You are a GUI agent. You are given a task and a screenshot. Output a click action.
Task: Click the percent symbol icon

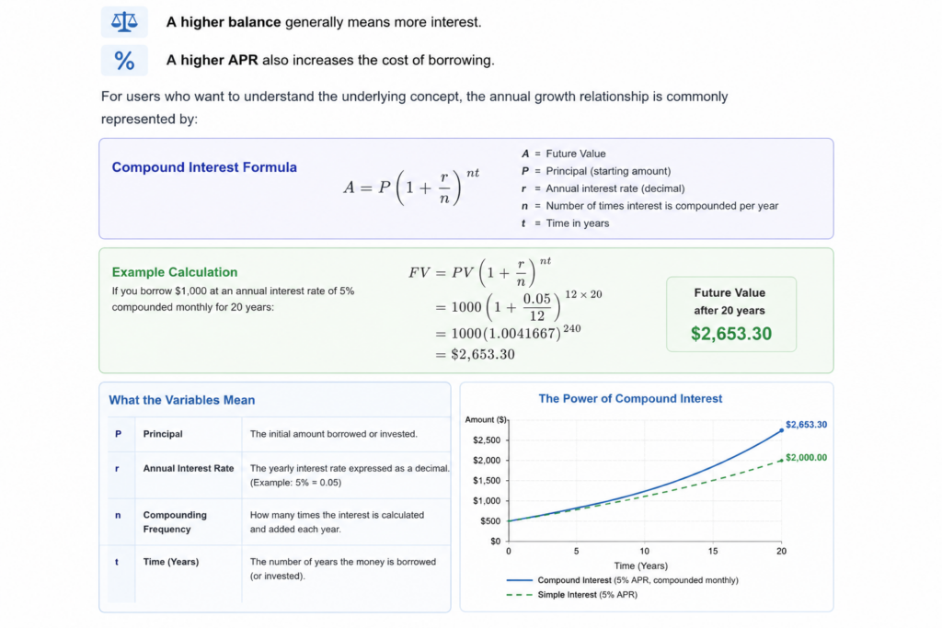click(x=124, y=61)
